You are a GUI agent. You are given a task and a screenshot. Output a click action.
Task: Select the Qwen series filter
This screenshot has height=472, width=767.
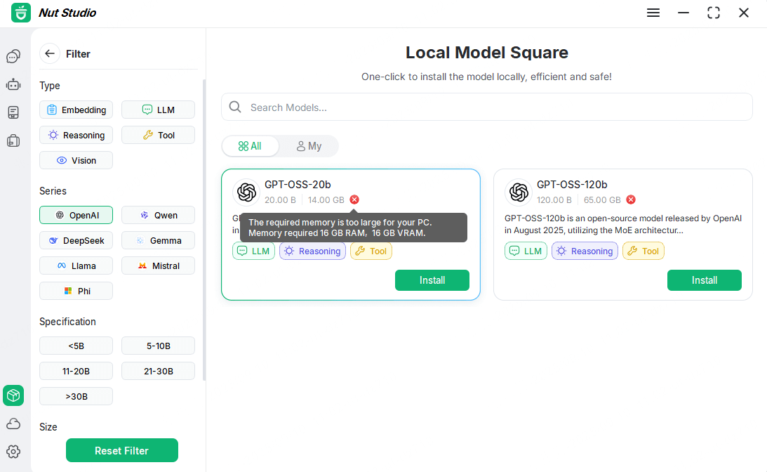(158, 215)
